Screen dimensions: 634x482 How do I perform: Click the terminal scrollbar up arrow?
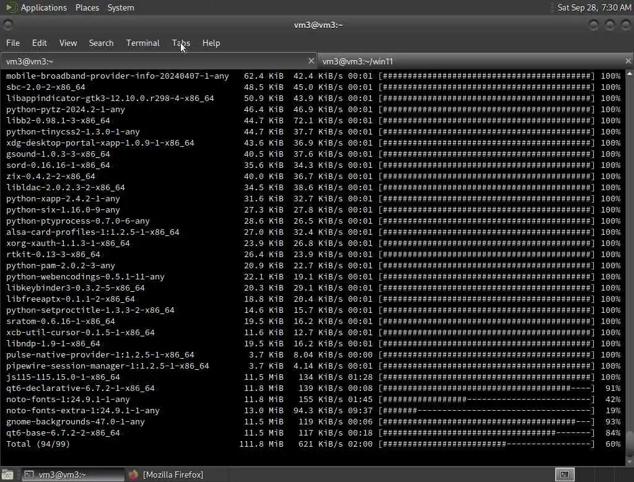click(x=630, y=74)
